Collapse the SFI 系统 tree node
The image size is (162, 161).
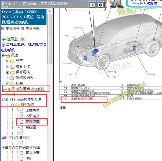pos(12,105)
